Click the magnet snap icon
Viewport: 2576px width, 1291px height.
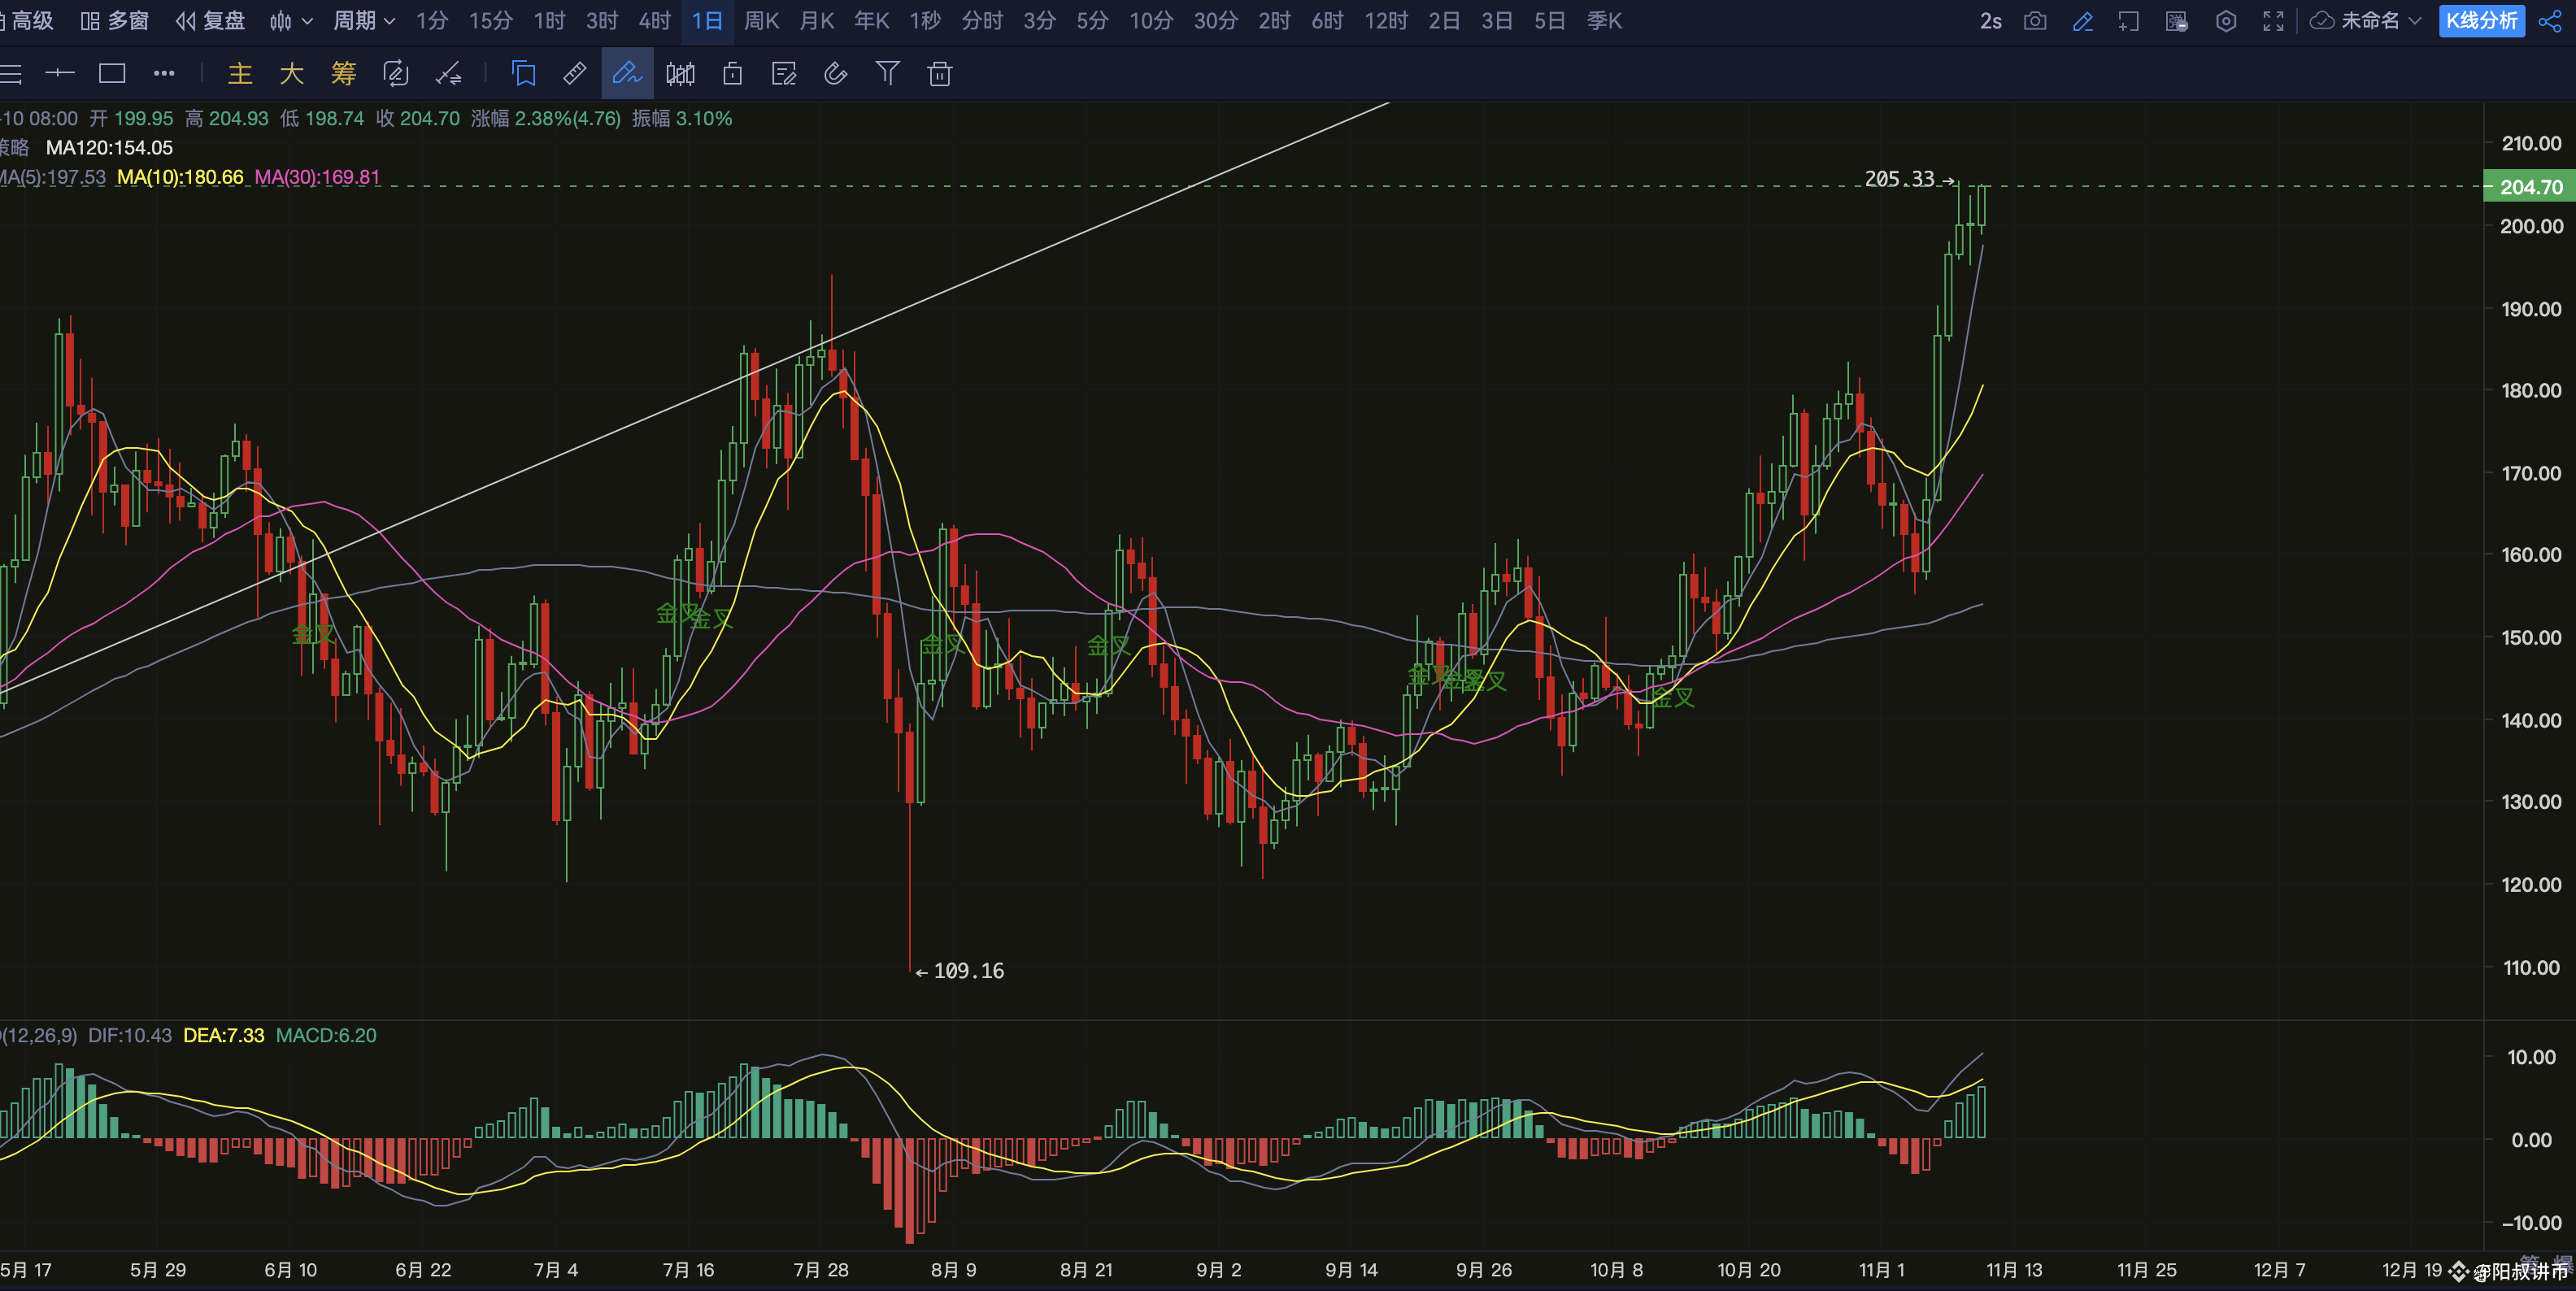pos(836,73)
